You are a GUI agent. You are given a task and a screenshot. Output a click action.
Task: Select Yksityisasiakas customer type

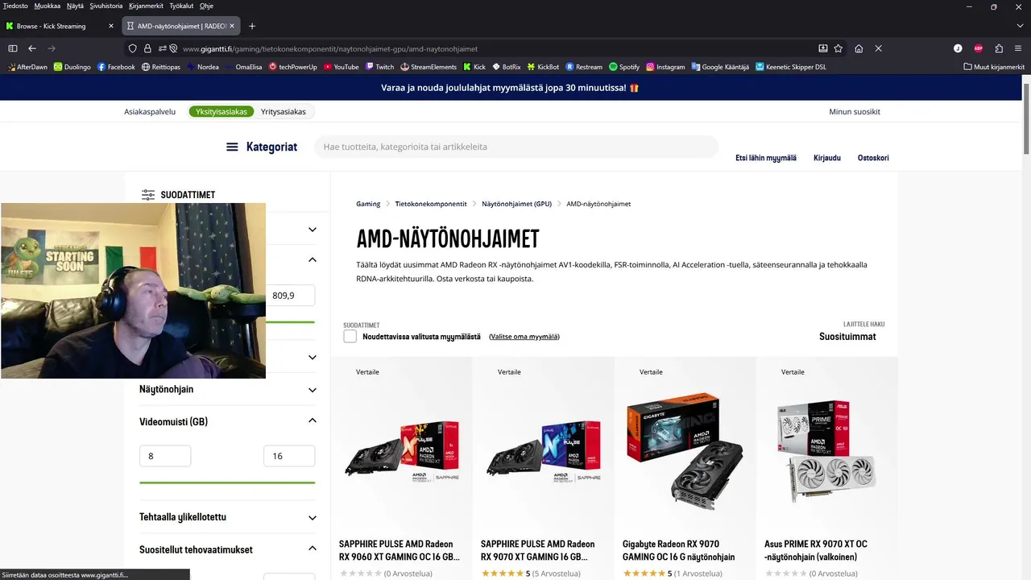point(222,111)
